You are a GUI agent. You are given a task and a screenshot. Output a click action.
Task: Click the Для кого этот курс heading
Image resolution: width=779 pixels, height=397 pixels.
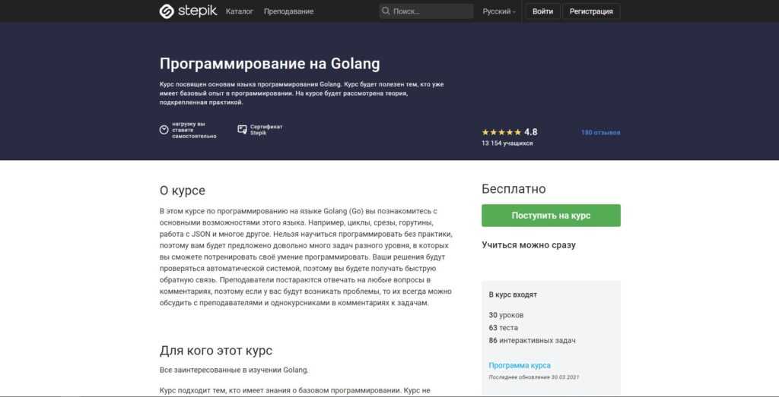(216, 351)
